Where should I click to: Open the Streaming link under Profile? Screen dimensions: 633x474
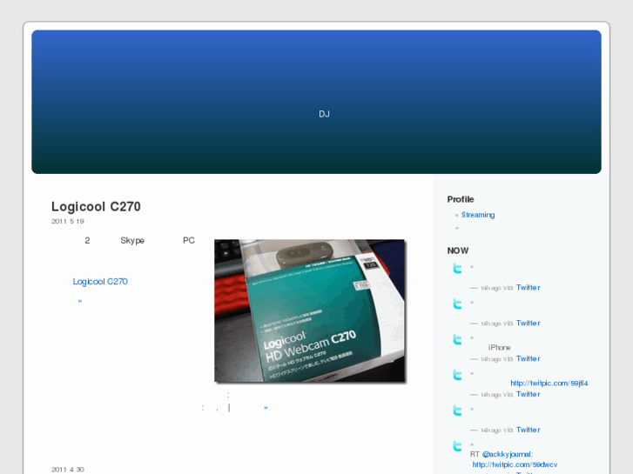(x=478, y=215)
